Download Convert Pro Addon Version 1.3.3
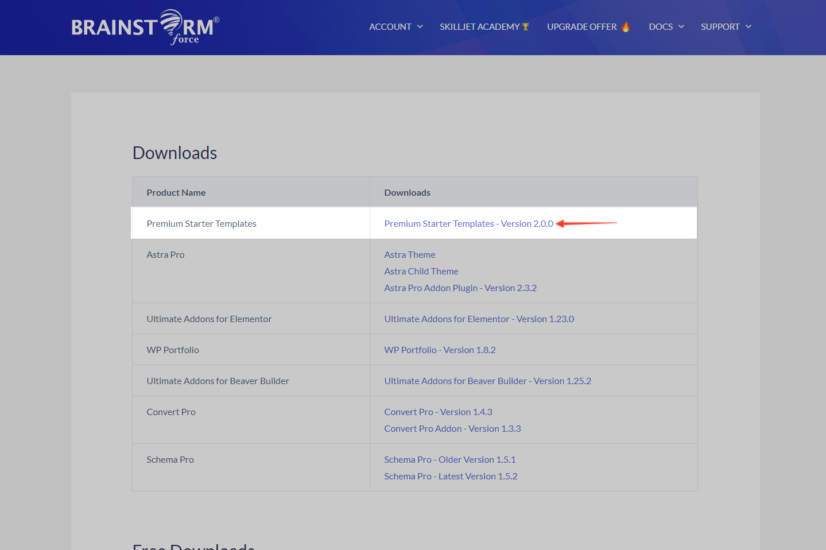 [453, 428]
